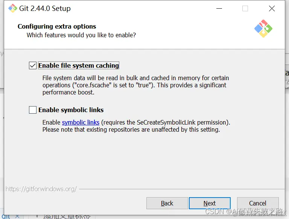Image resolution: width=289 pixels, height=219 pixels.
Task: Close the Git 2.44.0 Setup window
Action: pyautogui.click(x=272, y=8)
